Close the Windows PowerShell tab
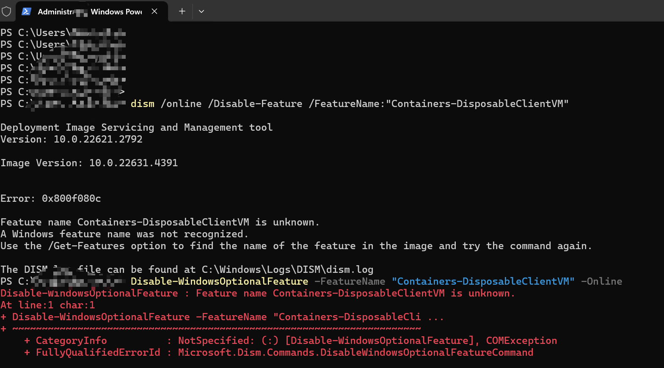Image resolution: width=664 pixels, height=368 pixels. [154, 11]
